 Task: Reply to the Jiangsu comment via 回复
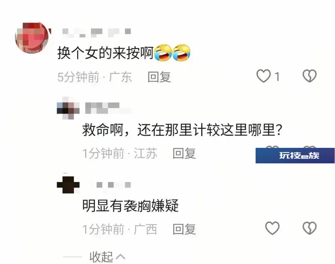(x=184, y=153)
